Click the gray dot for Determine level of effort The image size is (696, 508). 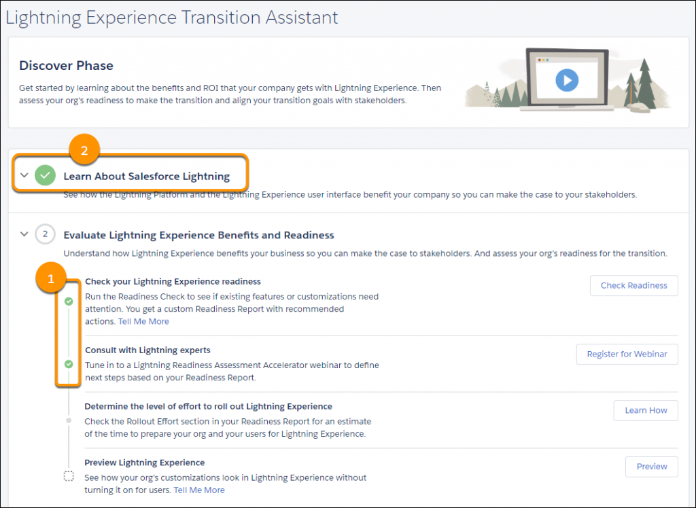[69, 420]
